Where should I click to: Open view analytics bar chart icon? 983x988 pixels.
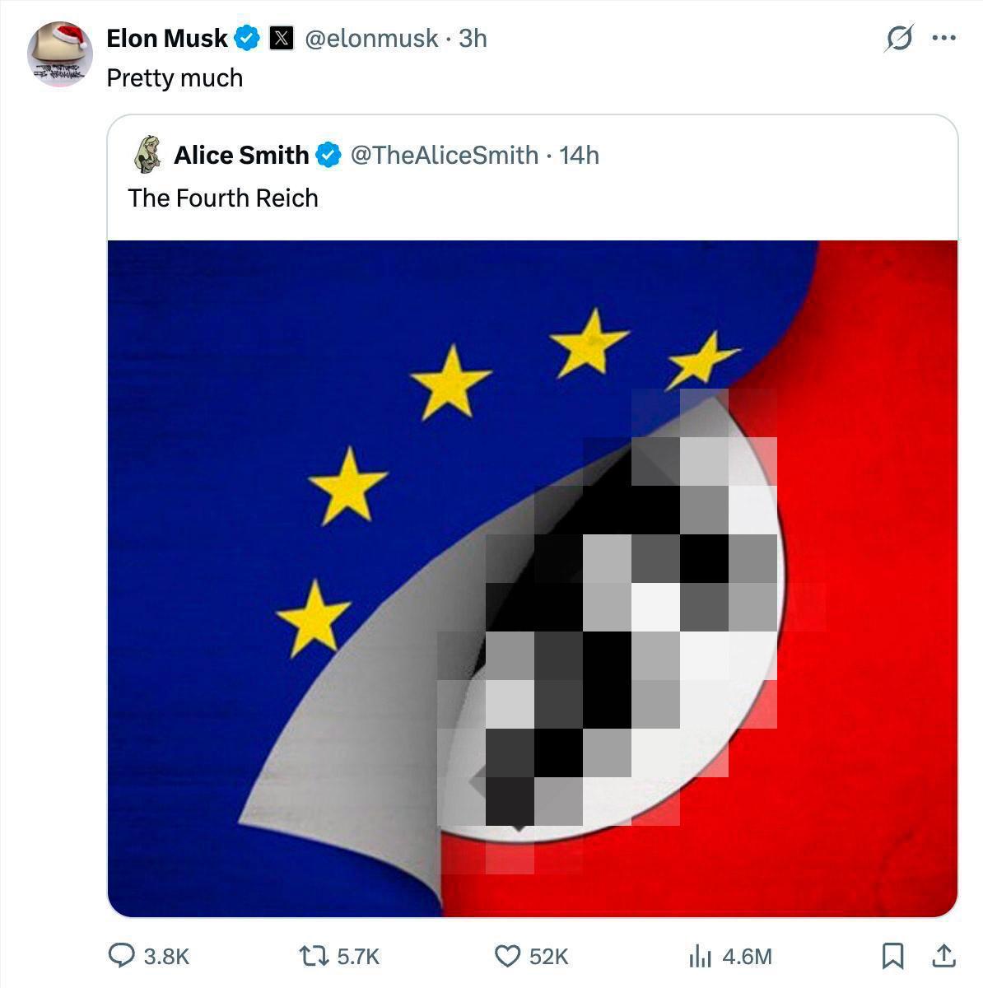(700, 955)
